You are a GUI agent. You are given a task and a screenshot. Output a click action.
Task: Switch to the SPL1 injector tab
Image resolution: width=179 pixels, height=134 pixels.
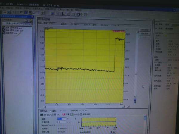coord(57,115)
